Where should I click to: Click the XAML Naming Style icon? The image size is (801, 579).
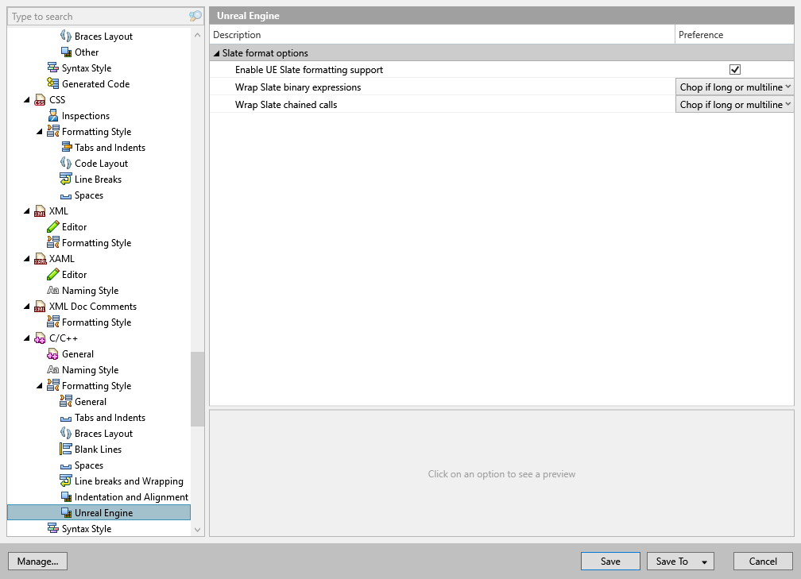click(53, 291)
